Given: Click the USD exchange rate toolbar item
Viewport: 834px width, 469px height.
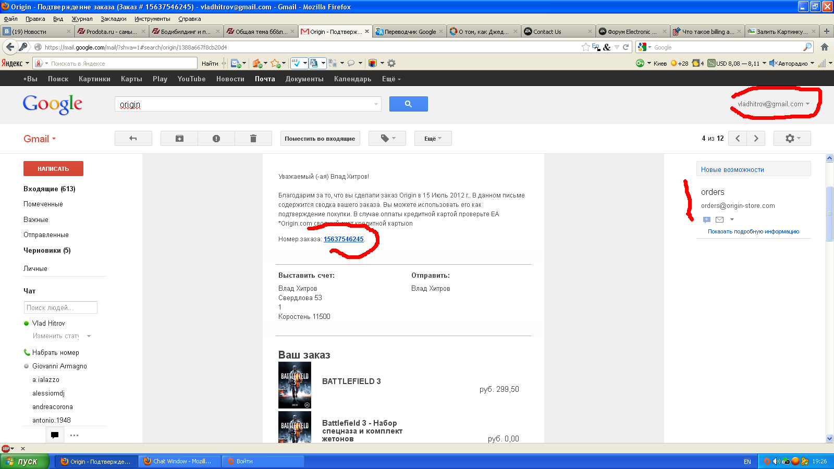Looking at the screenshot, I should pyautogui.click(x=733, y=64).
